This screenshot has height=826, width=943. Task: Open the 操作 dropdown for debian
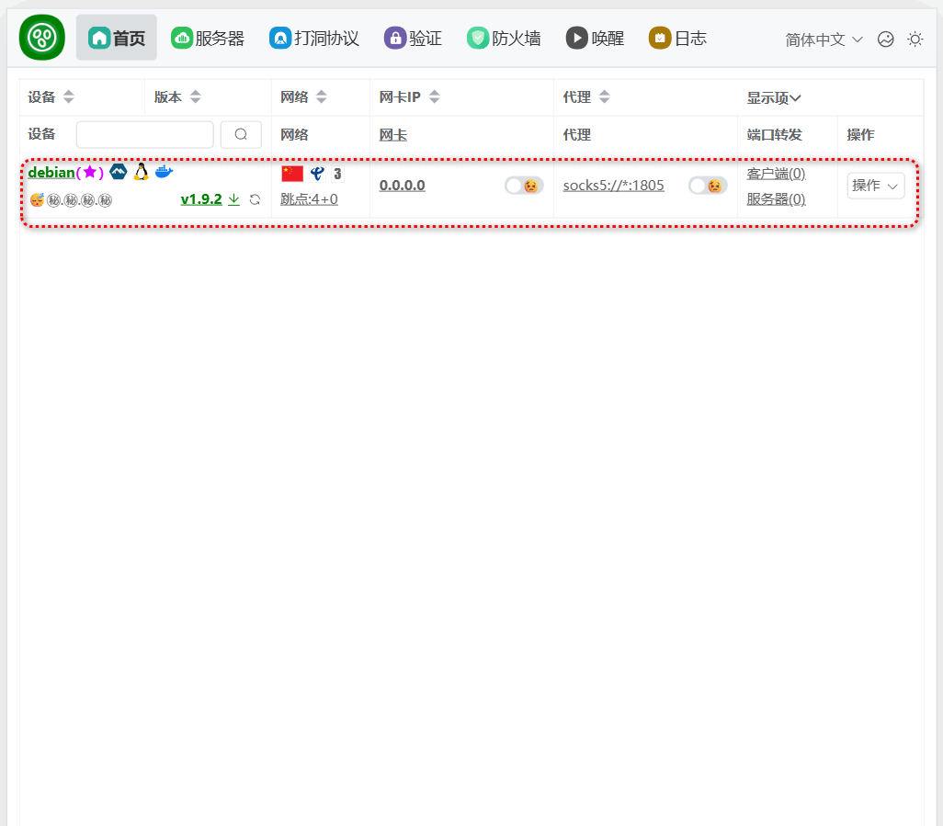(875, 186)
